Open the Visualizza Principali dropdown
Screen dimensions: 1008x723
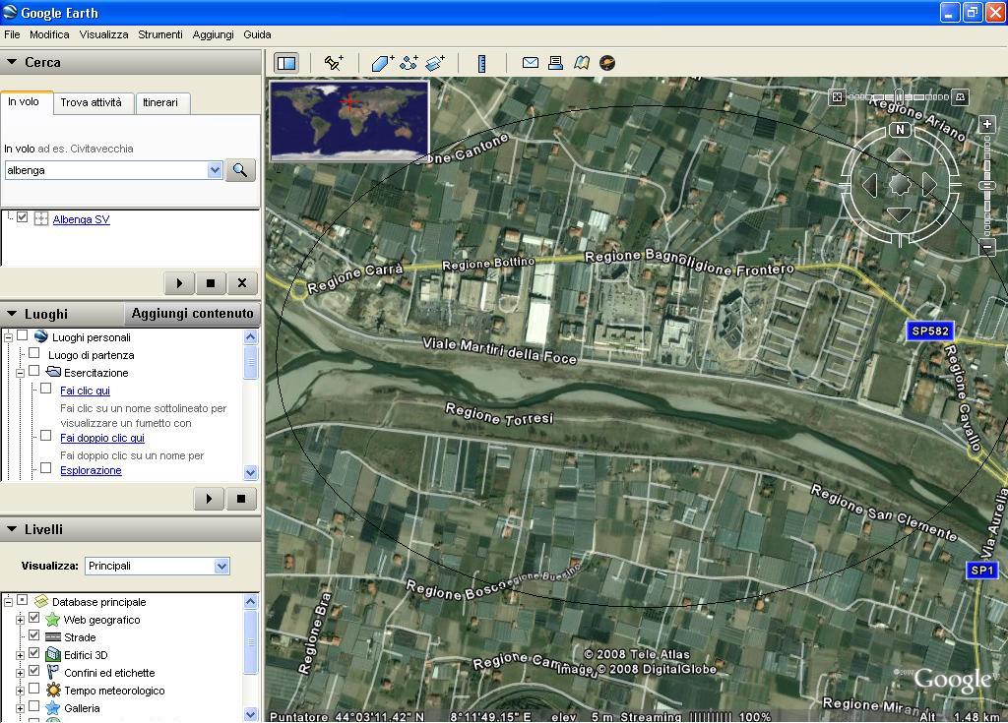pyautogui.click(x=157, y=566)
